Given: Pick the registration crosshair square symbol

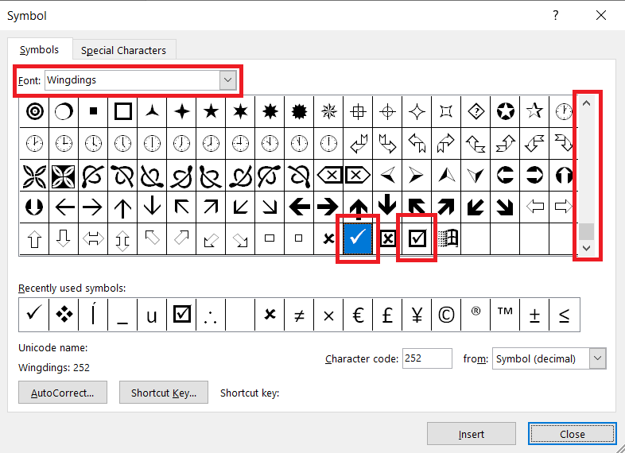Looking at the screenshot, I should (358, 111).
